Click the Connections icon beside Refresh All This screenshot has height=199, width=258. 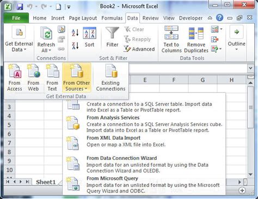coord(62,29)
